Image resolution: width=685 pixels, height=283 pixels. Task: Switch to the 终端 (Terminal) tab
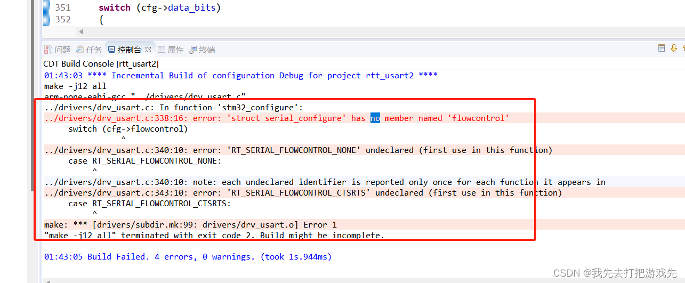click(x=202, y=50)
